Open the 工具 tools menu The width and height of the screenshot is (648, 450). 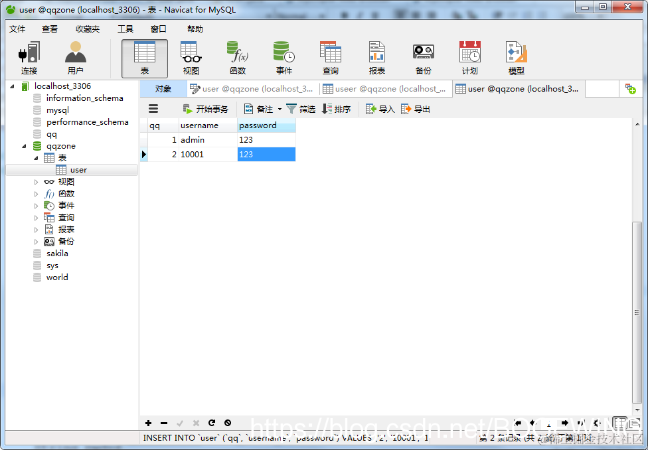click(x=125, y=29)
